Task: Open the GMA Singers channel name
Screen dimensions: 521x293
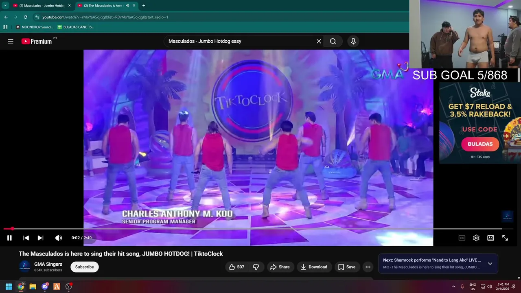Action: tap(48, 264)
